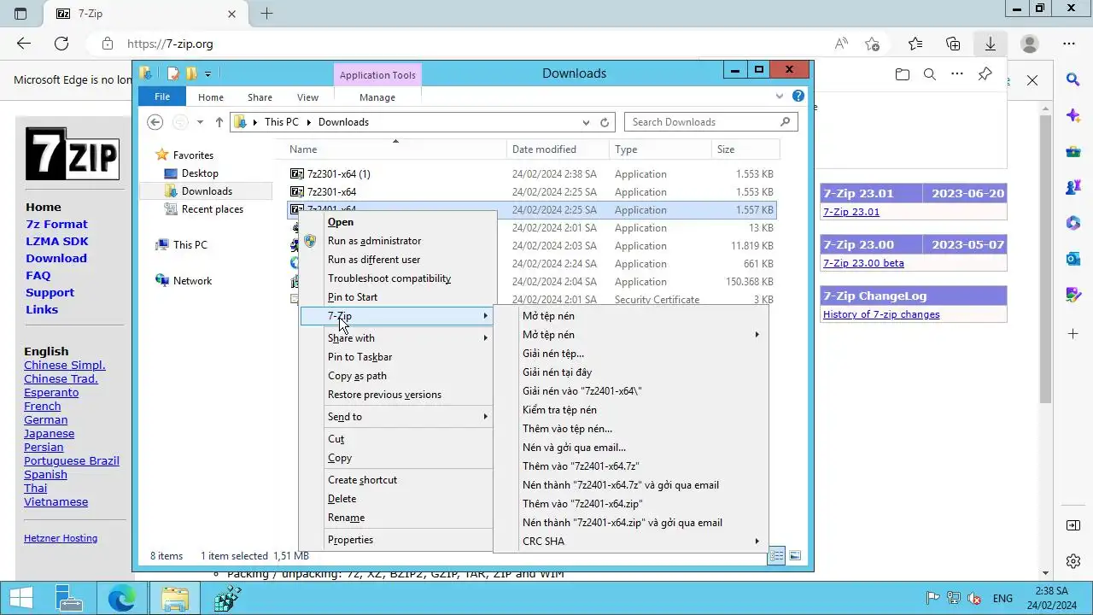1093x615 pixels.
Task: Pin the Edge downloads panel
Action: (985, 74)
